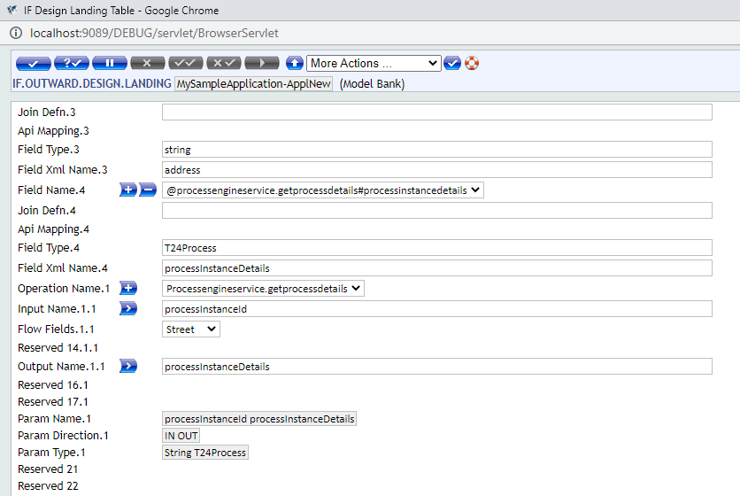The image size is (740, 496).
Task: Click the Go checkmark beside More Actions
Action: point(452,64)
